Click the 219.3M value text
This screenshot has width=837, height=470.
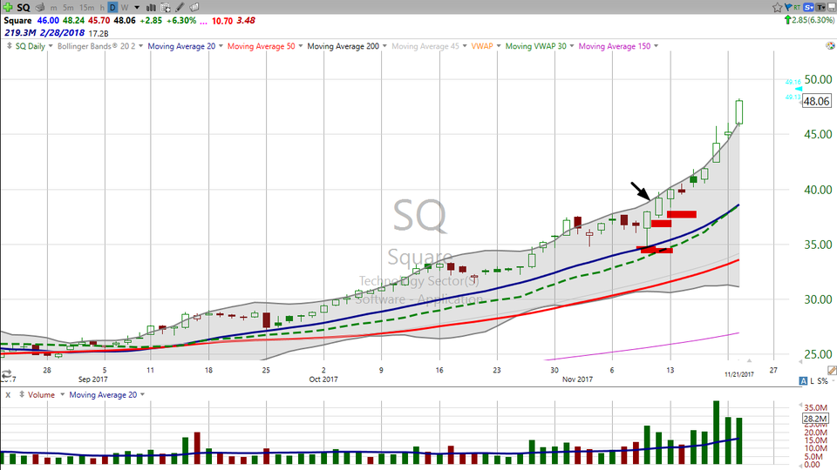pyautogui.click(x=20, y=33)
